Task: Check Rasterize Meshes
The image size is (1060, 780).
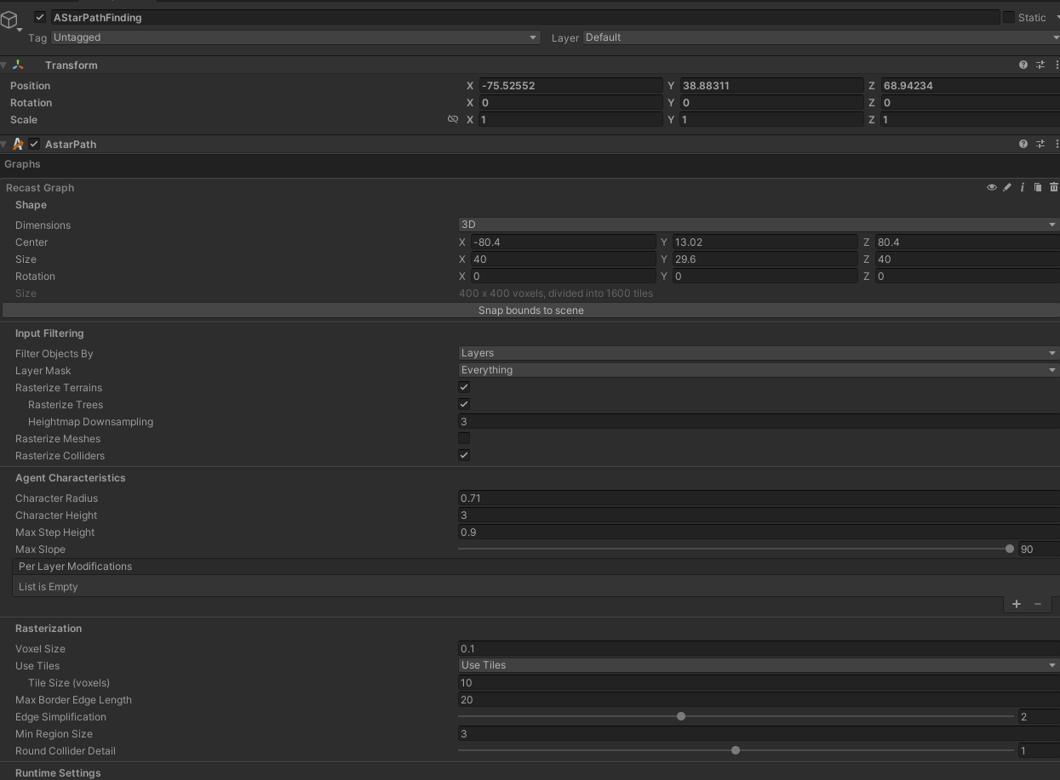Action: [464, 438]
